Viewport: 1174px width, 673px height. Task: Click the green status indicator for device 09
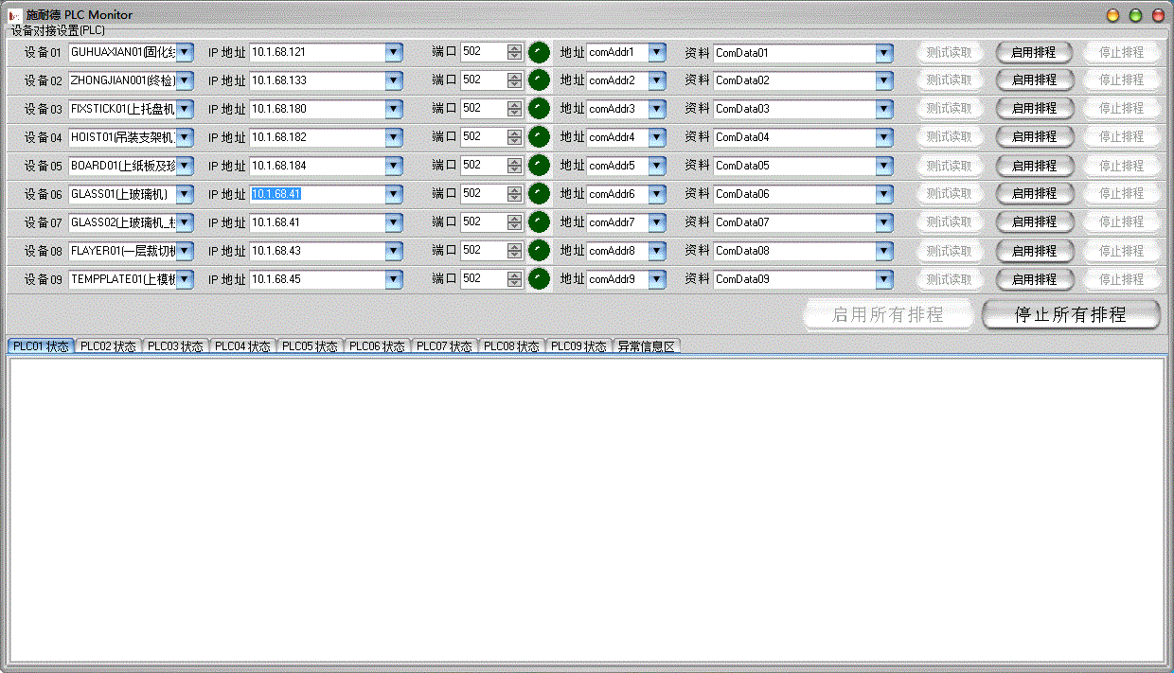(539, 279)
